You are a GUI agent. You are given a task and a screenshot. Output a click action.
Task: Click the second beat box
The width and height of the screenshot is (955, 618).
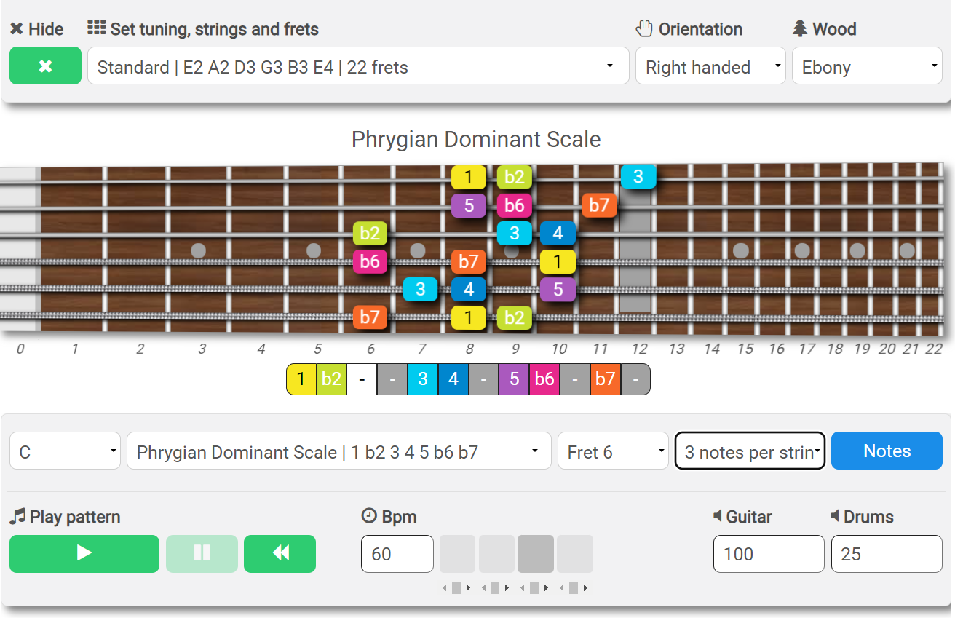pyautogui.click(x=496, y=554)
